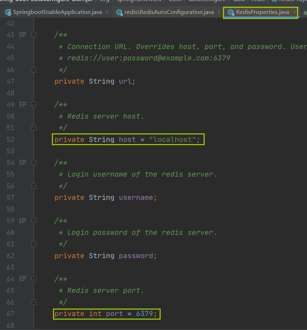Toggle rendered doc view at line 64
This screenshot has height=330, width=307.
[x=23, y=279]
